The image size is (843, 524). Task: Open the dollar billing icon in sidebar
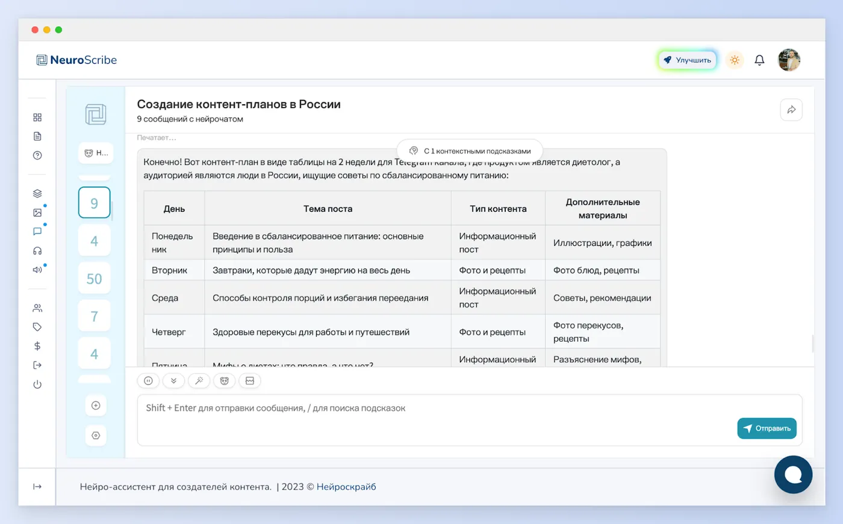pyautogui.click(x=37, y=346)
